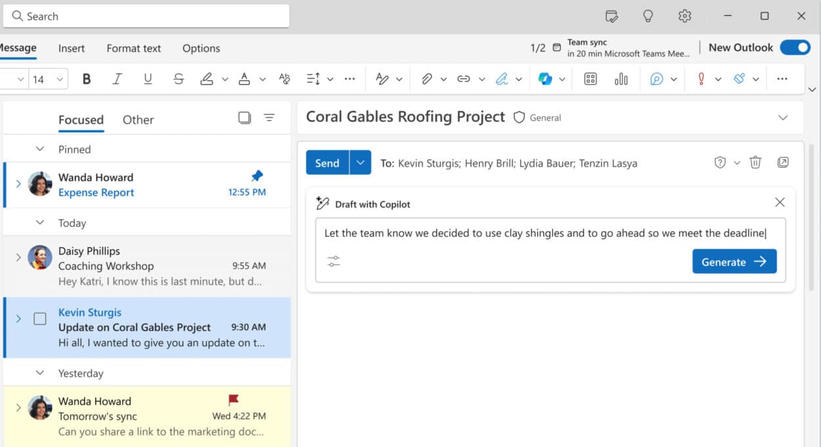Screen dimensions: 821x447
Task: Click the apps grid icon
Action: 590,79
